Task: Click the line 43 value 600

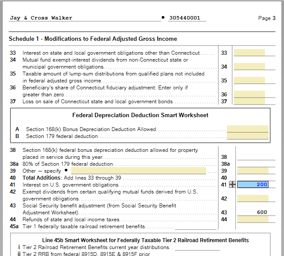Action: 262,212
